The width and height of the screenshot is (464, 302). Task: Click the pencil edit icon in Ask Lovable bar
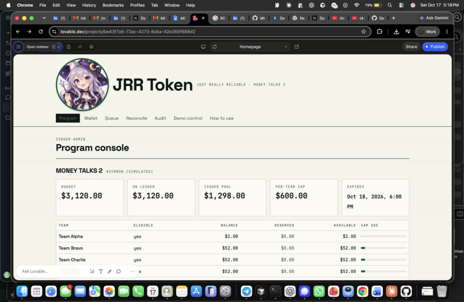(x=109, y=271)
